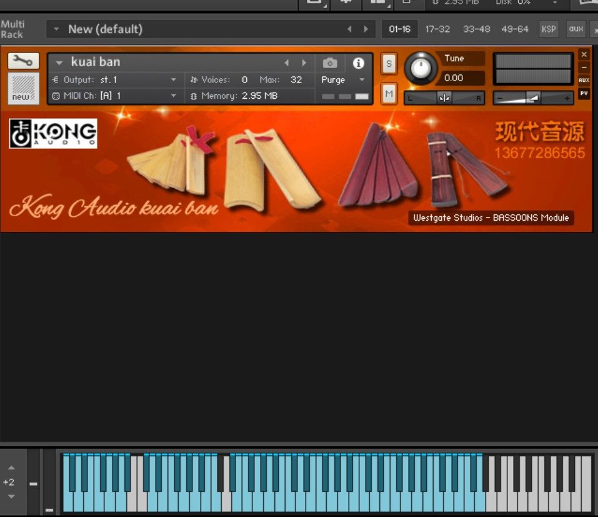
Task: Open the Multi Rack preset dropdown arrow
Action: (x=56, y=29)
